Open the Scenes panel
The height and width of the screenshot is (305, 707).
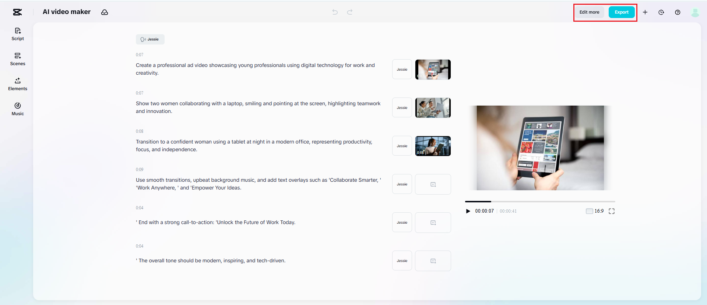[x=18, y=59]
